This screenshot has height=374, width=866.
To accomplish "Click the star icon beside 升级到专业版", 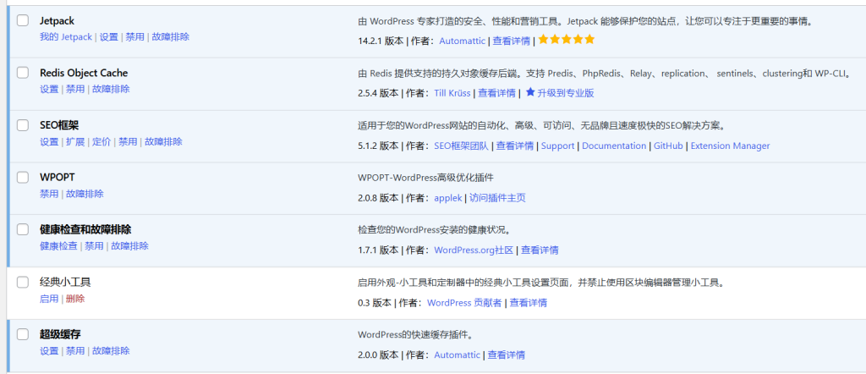I will coord(530,92).
